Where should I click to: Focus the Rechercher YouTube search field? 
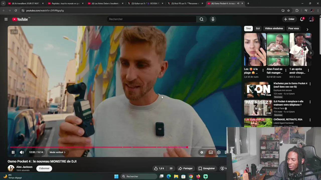tap(151, 19)
